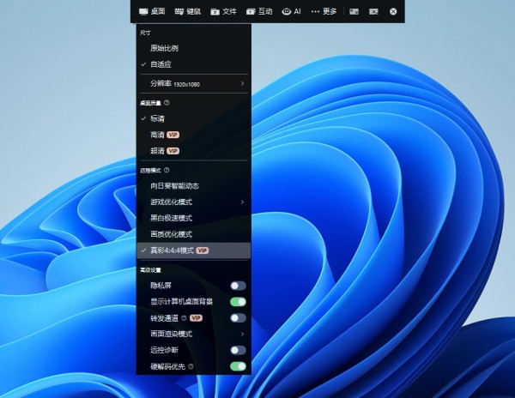Open the 更多 (More) menu
The width and height of the screenshot is (515, 398).
(324, 11)
